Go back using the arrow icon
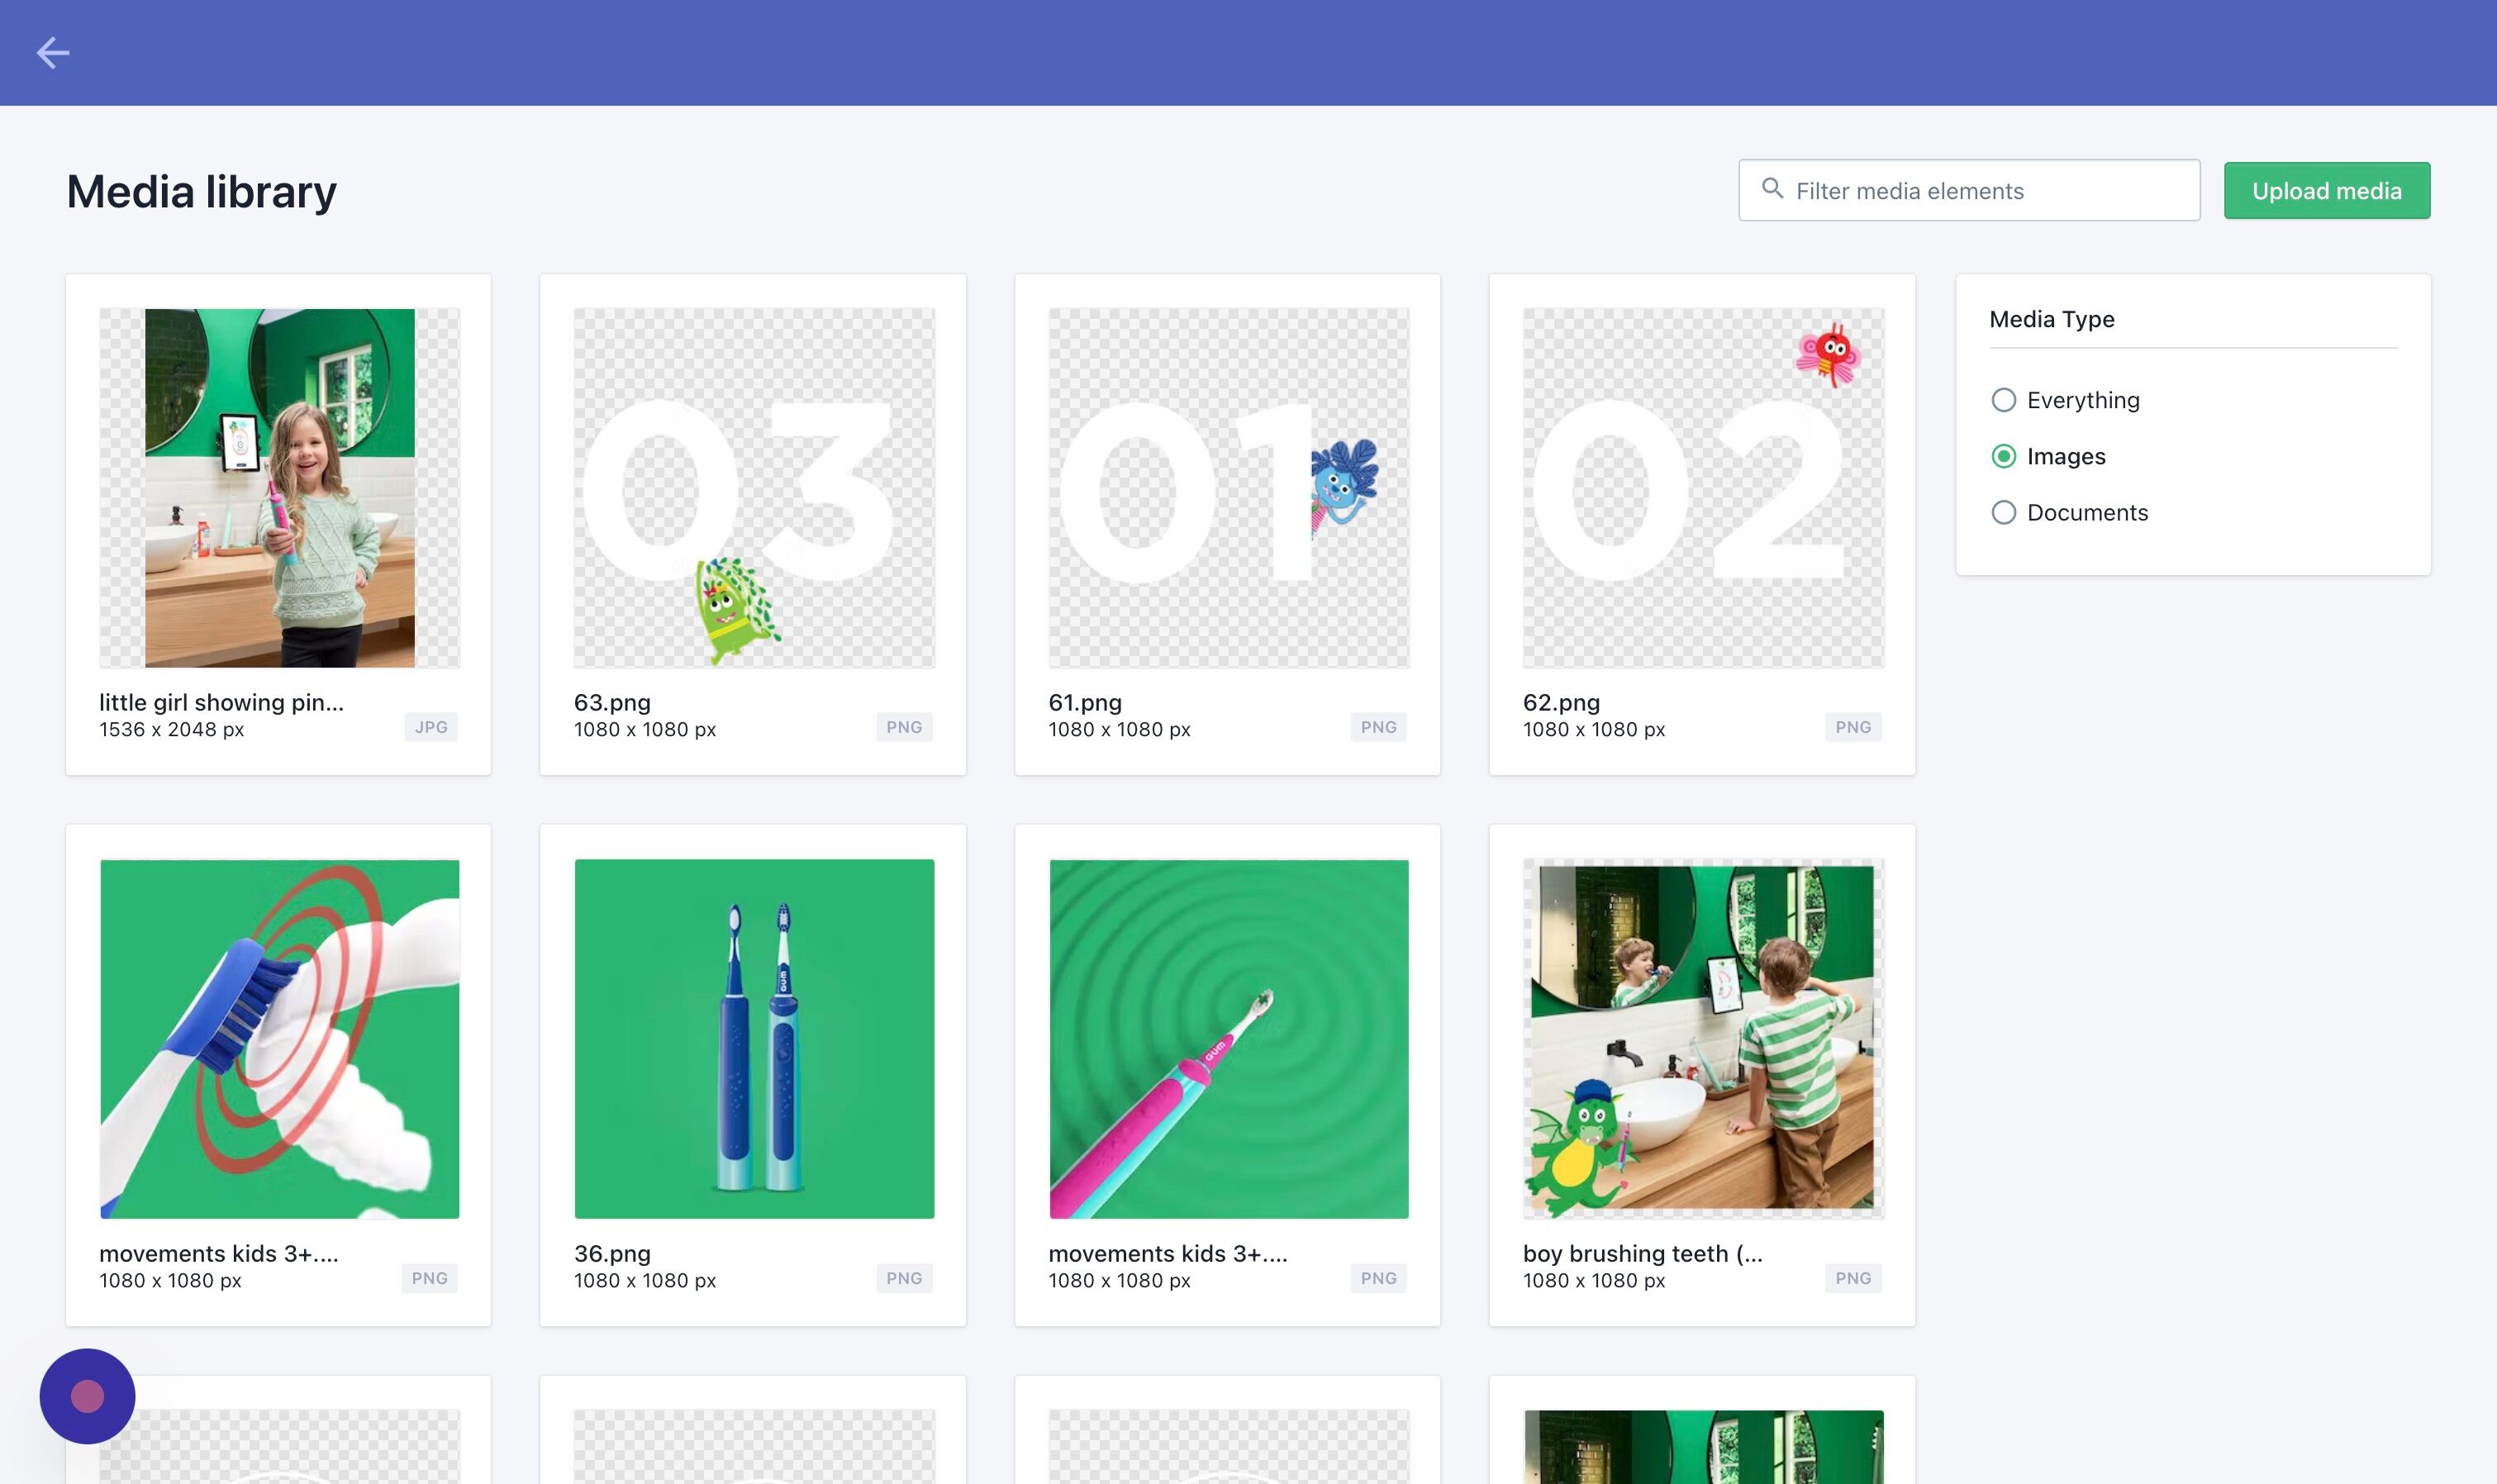 [53, 53]
